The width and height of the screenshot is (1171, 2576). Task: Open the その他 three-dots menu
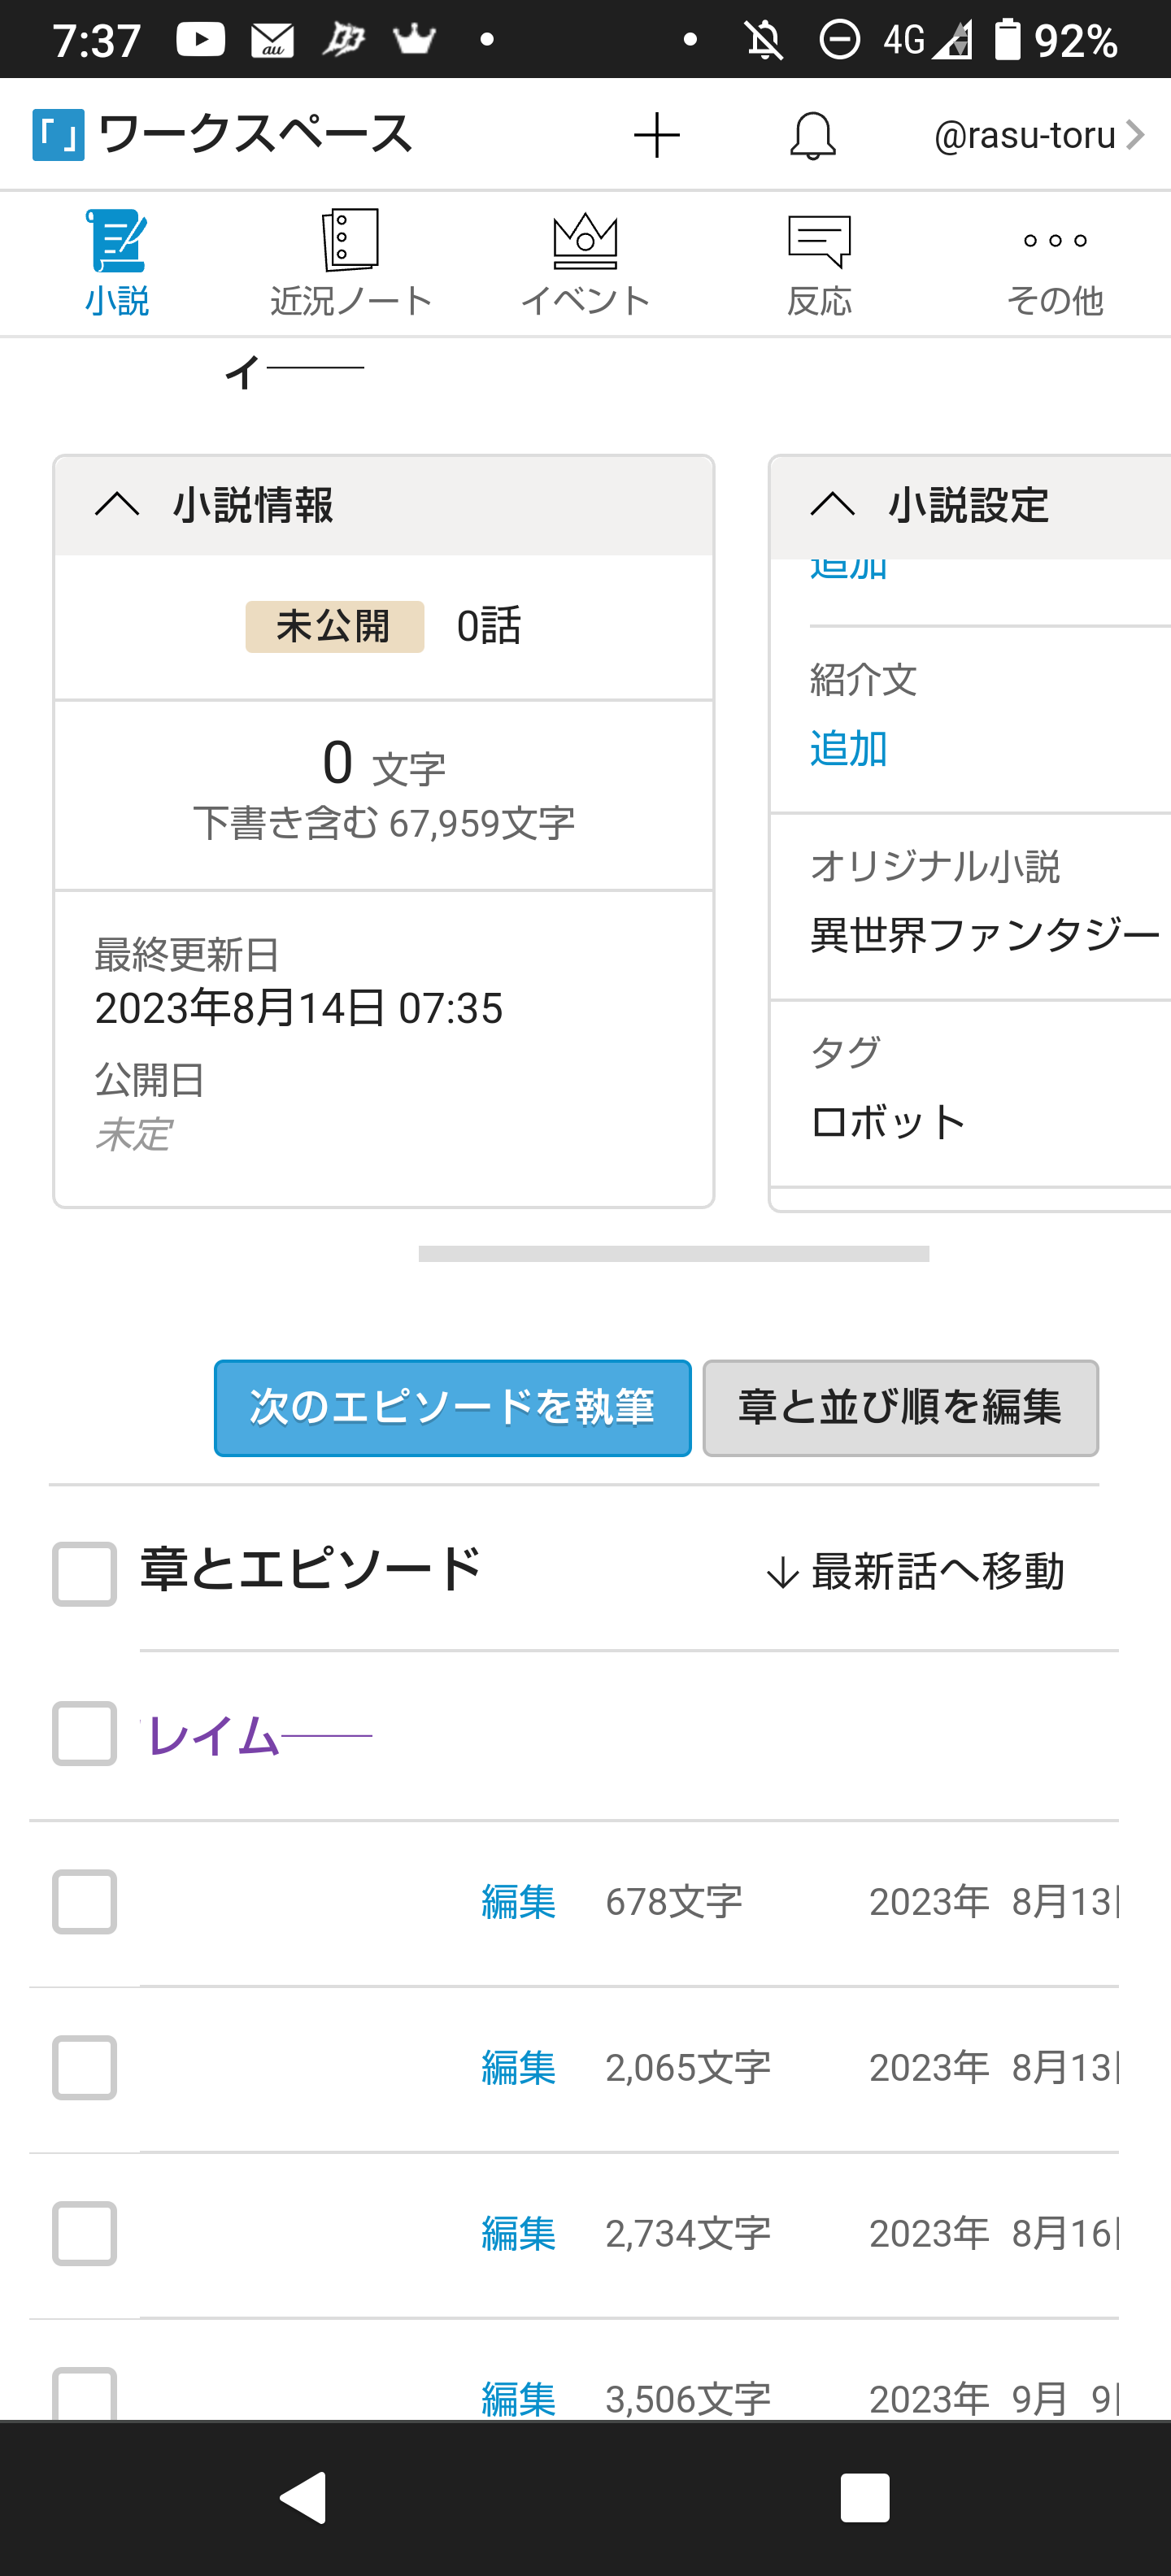(x=1054, y=262)
